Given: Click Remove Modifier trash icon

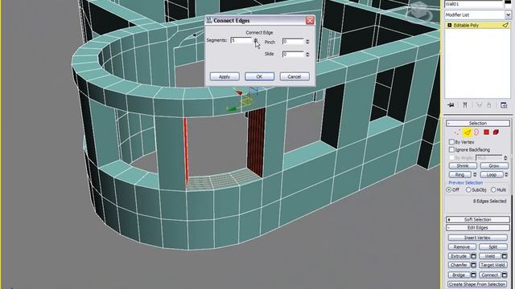Looking at the screenshot, I should click(x=489, y=105).
